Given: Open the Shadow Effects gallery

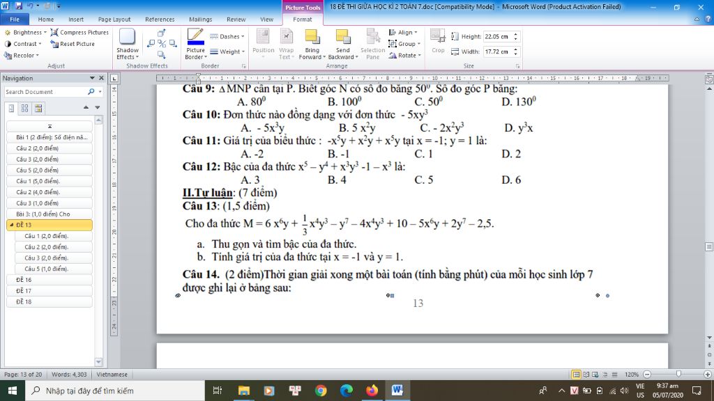Looking at the screenshot, I should (x=128, y=44).
